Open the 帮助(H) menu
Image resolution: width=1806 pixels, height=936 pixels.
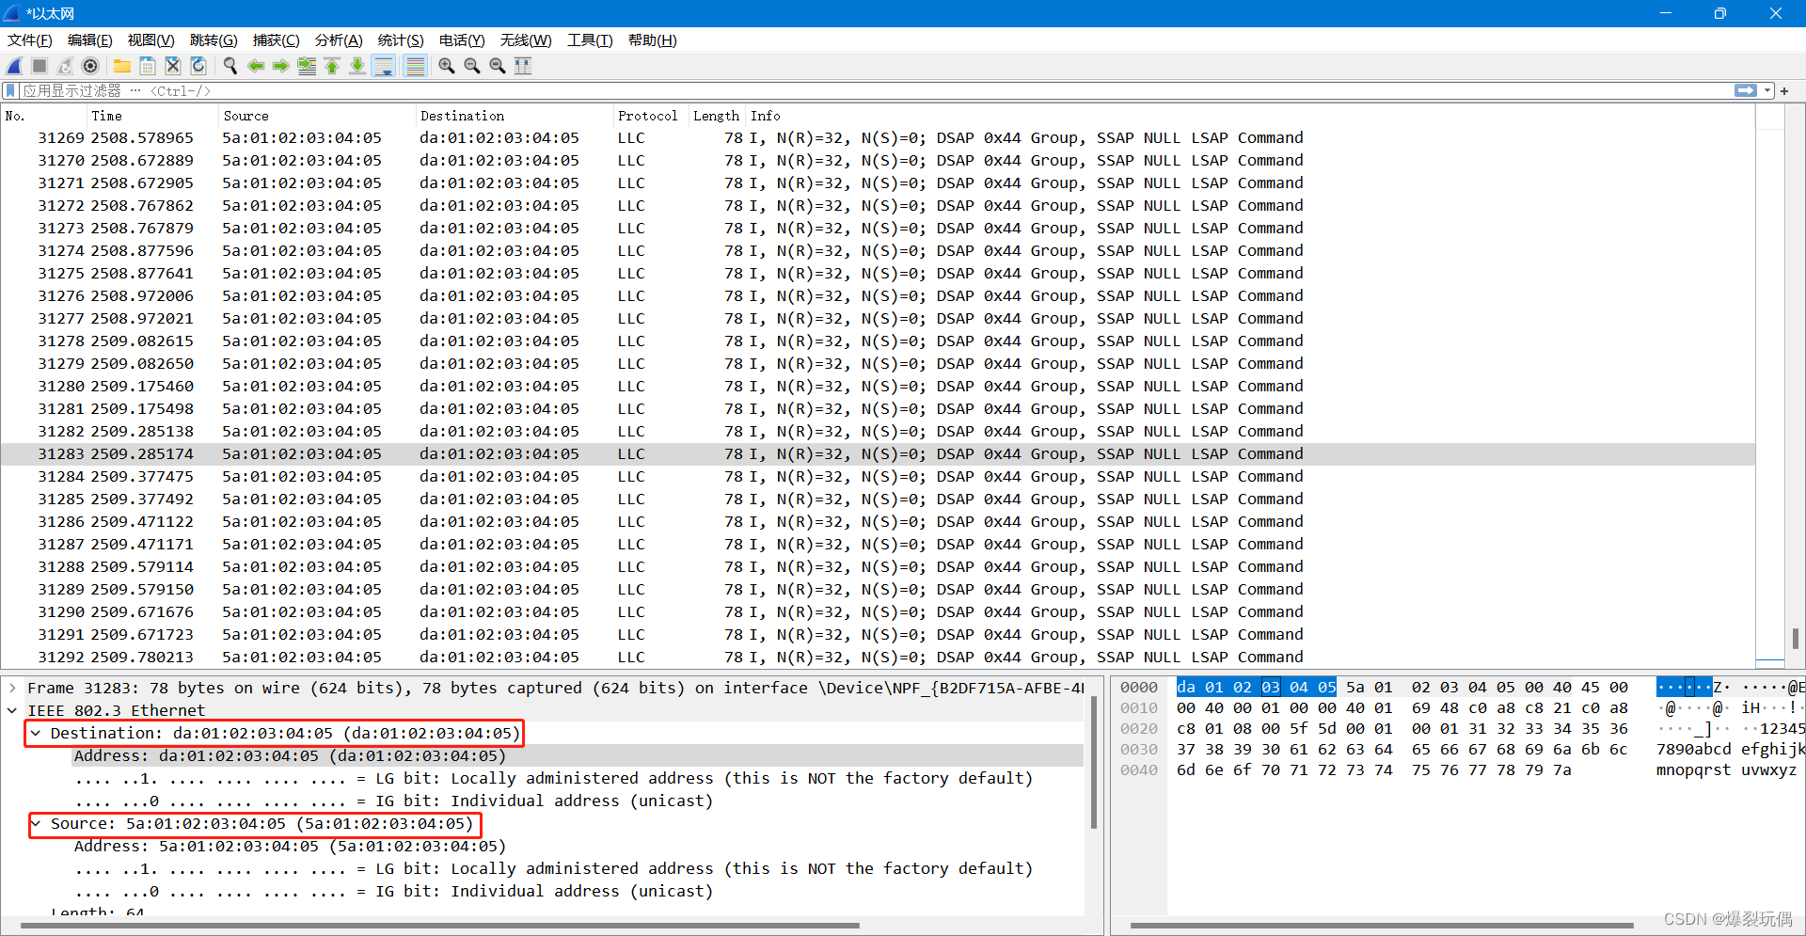tap(653, 40)
